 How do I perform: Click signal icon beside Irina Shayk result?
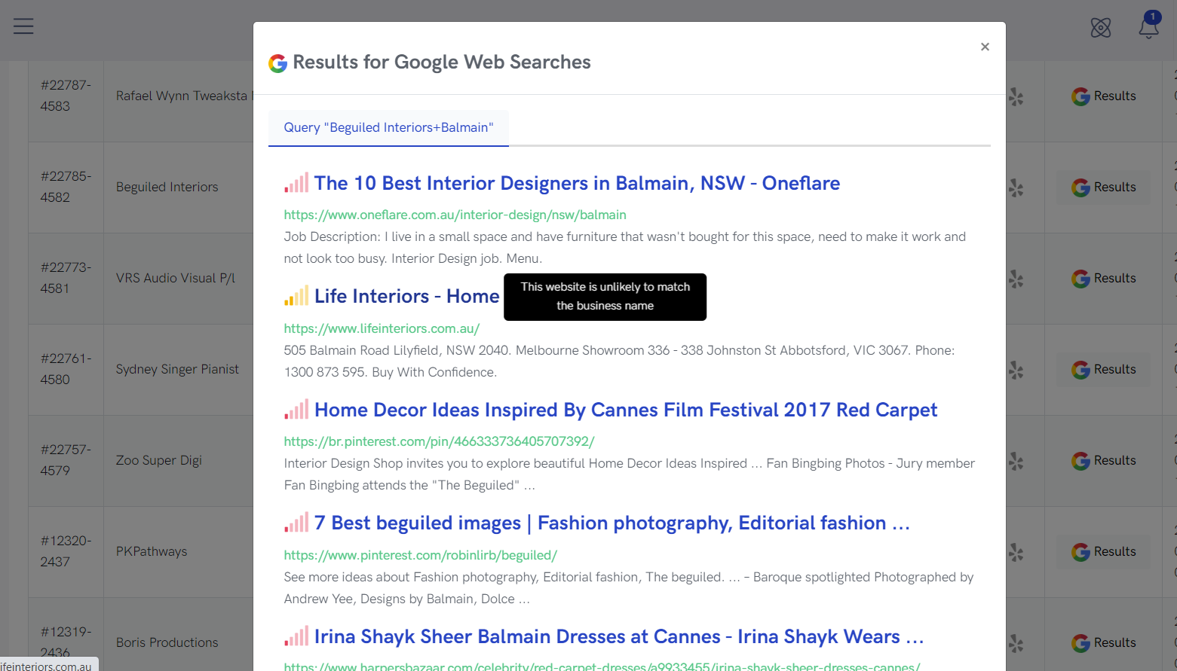click(x=296, y=636)
